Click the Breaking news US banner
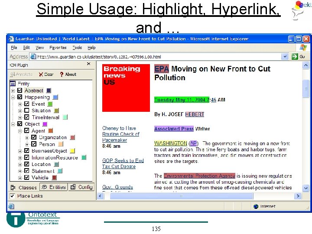This screenshot has width=312, height=234. pyautogui.click(x=126, y=88)
